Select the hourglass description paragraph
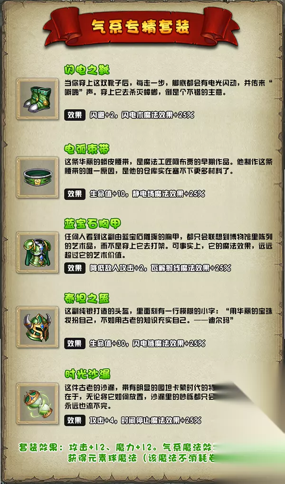The width and height of the screenshot is (285, 484). 139,396
